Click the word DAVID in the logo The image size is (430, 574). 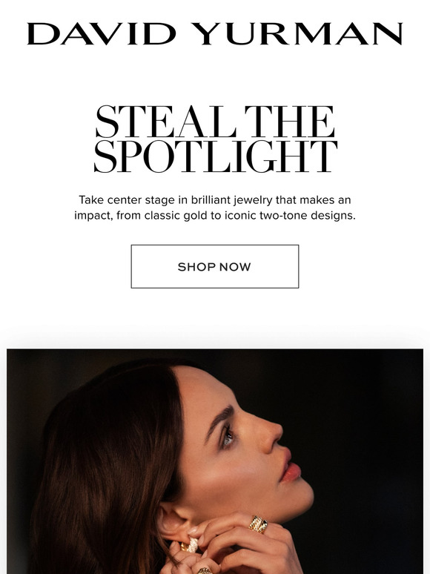102,33
